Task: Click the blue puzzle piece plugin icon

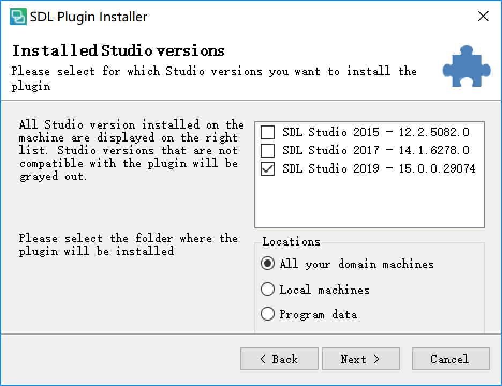Action: point(467,66)
